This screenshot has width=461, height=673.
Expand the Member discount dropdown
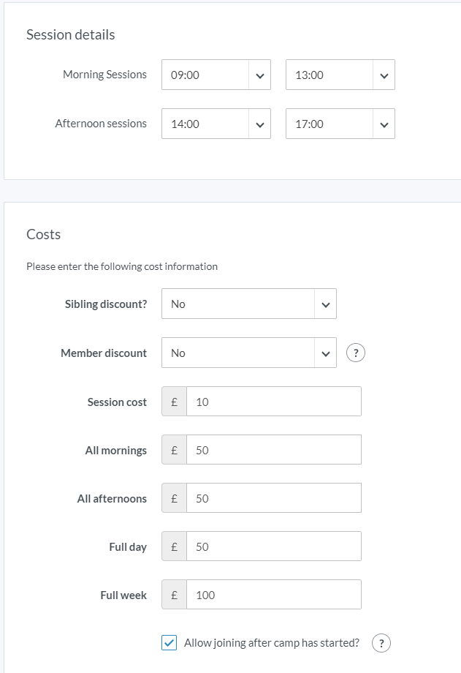point(248,353)
